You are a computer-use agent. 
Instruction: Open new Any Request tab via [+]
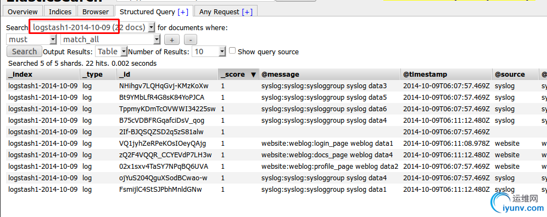(x=247, y=12)
